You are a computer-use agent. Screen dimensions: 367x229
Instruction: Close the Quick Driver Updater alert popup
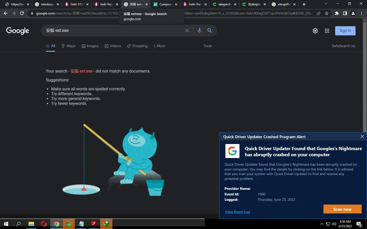(362, 137)
